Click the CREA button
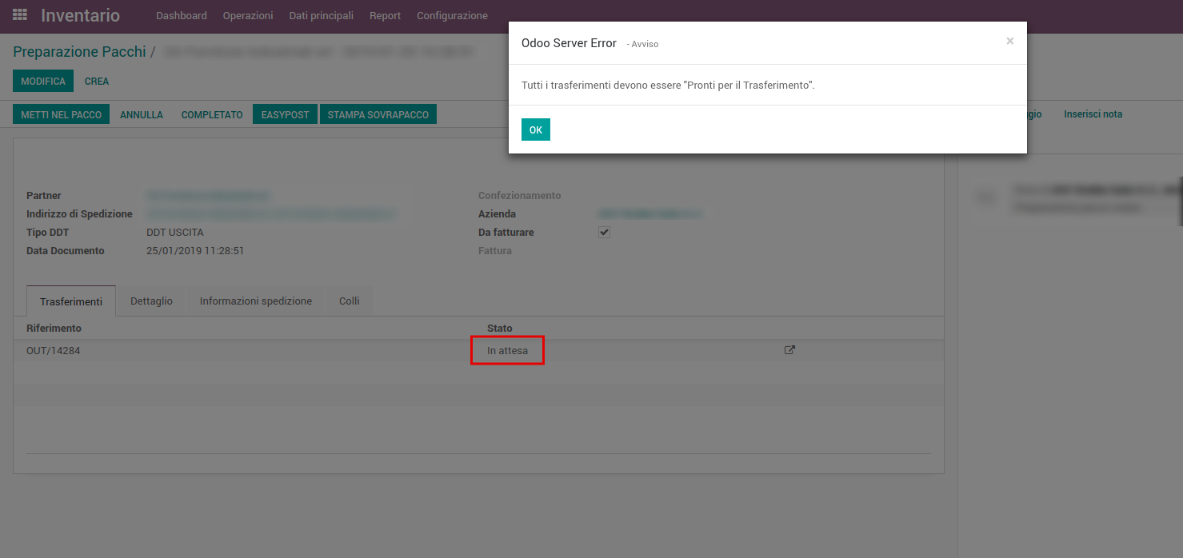This screenshot has width=1183, height=558. [97, 82]
